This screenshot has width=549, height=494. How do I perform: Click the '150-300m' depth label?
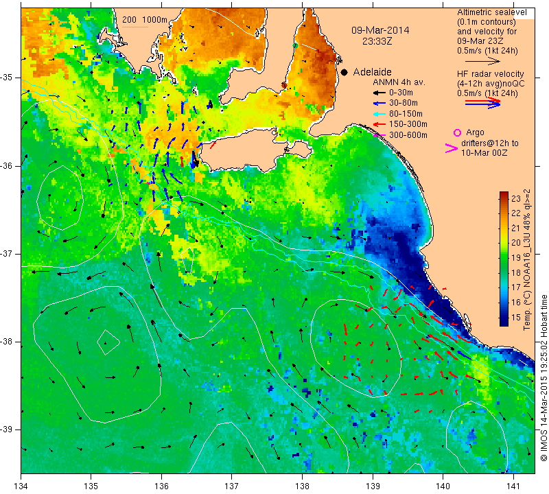click(408, 124)
